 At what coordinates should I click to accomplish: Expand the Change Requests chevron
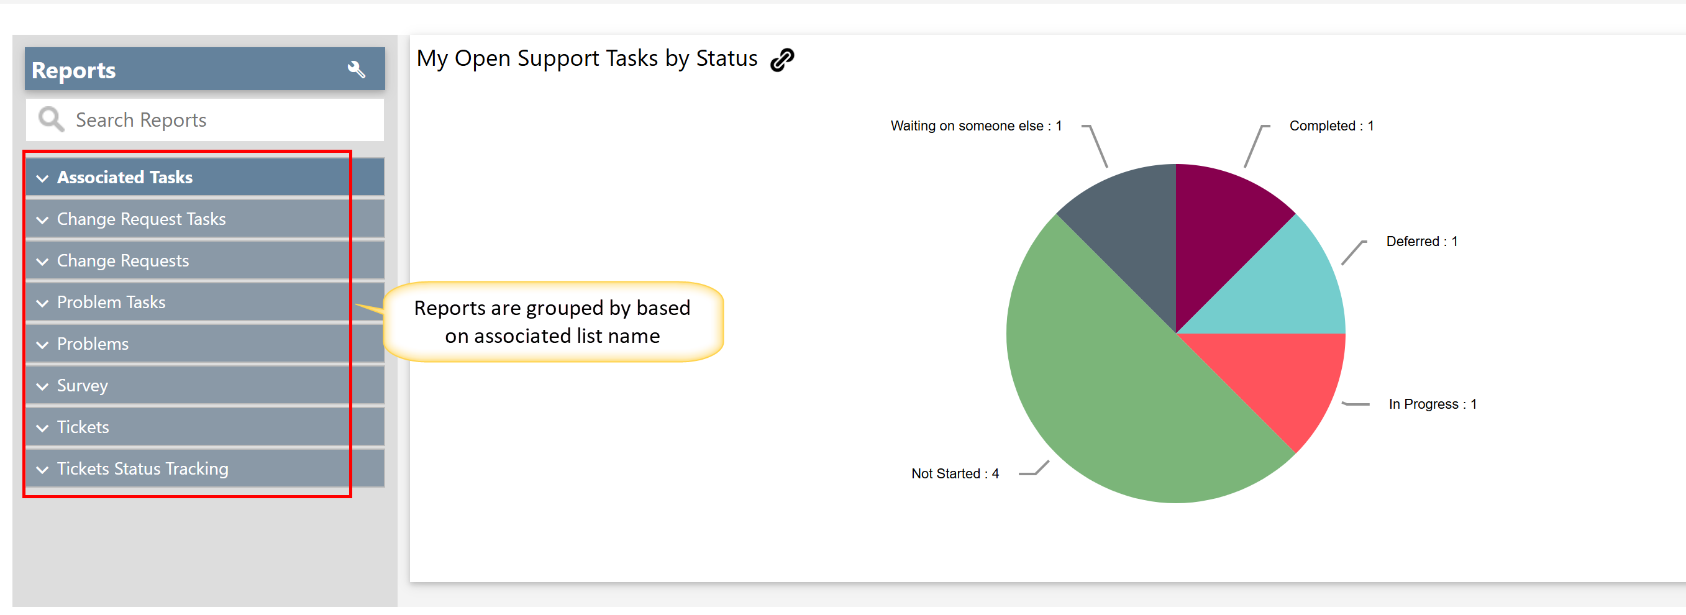(x=42, y=262)
